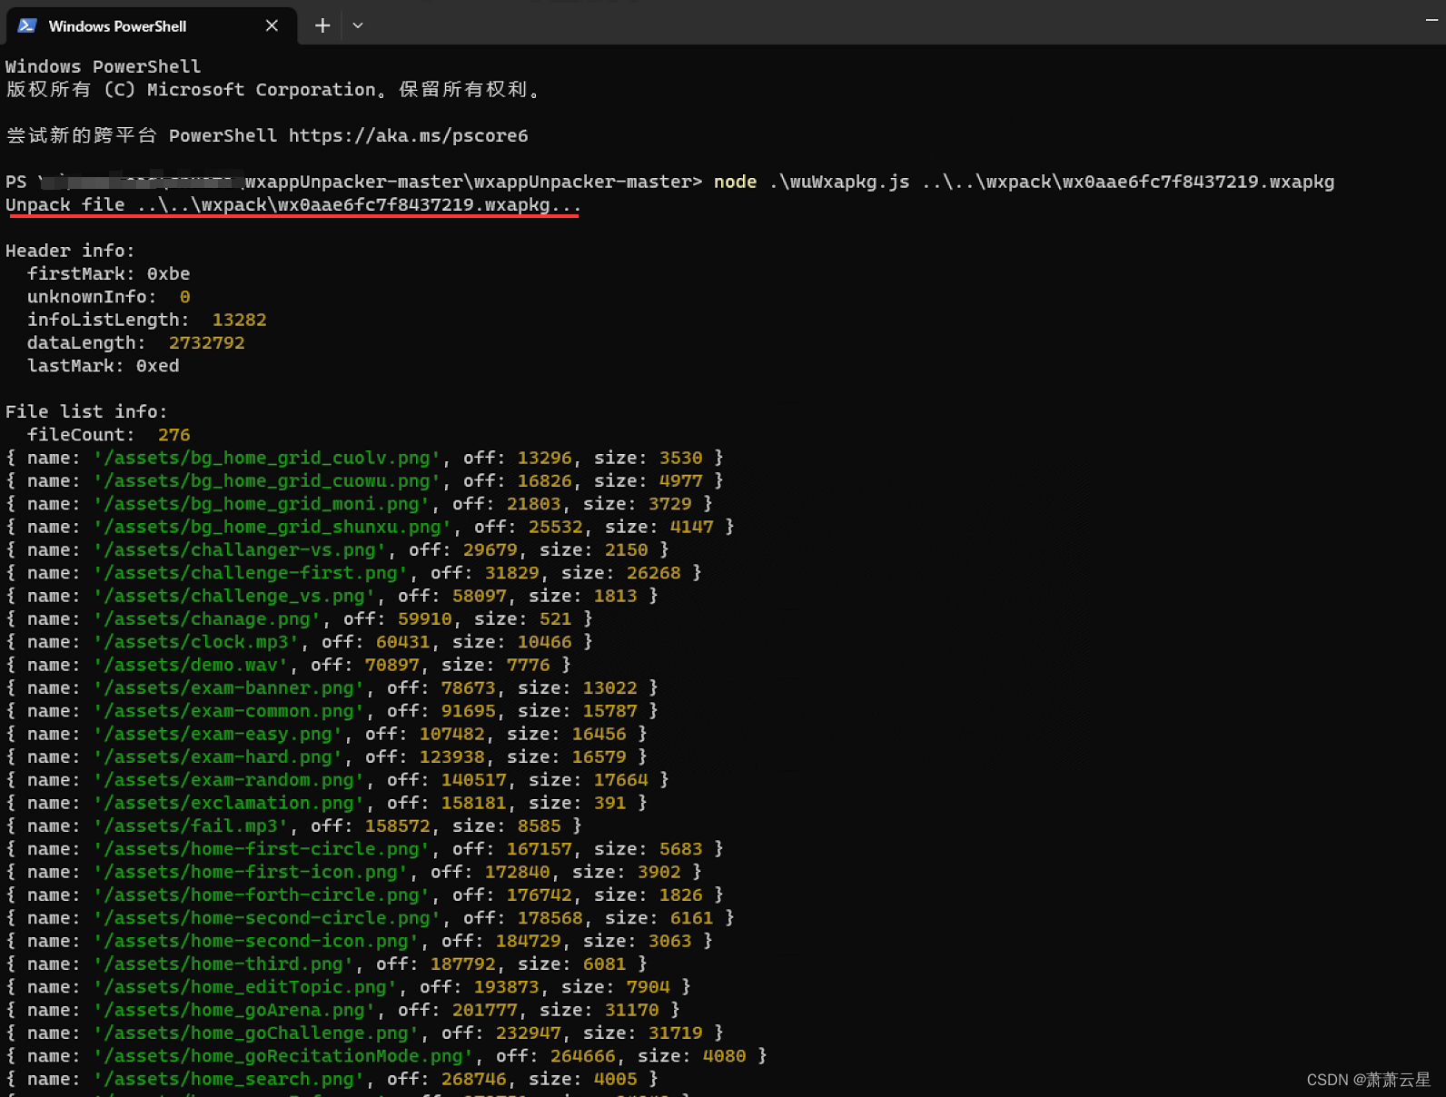
Task: Click the home-third.png entry
Action: tap(326, 964)
